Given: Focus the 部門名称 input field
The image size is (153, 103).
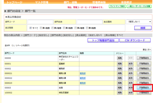Looking at the screenshot, I should coord(90,22).
